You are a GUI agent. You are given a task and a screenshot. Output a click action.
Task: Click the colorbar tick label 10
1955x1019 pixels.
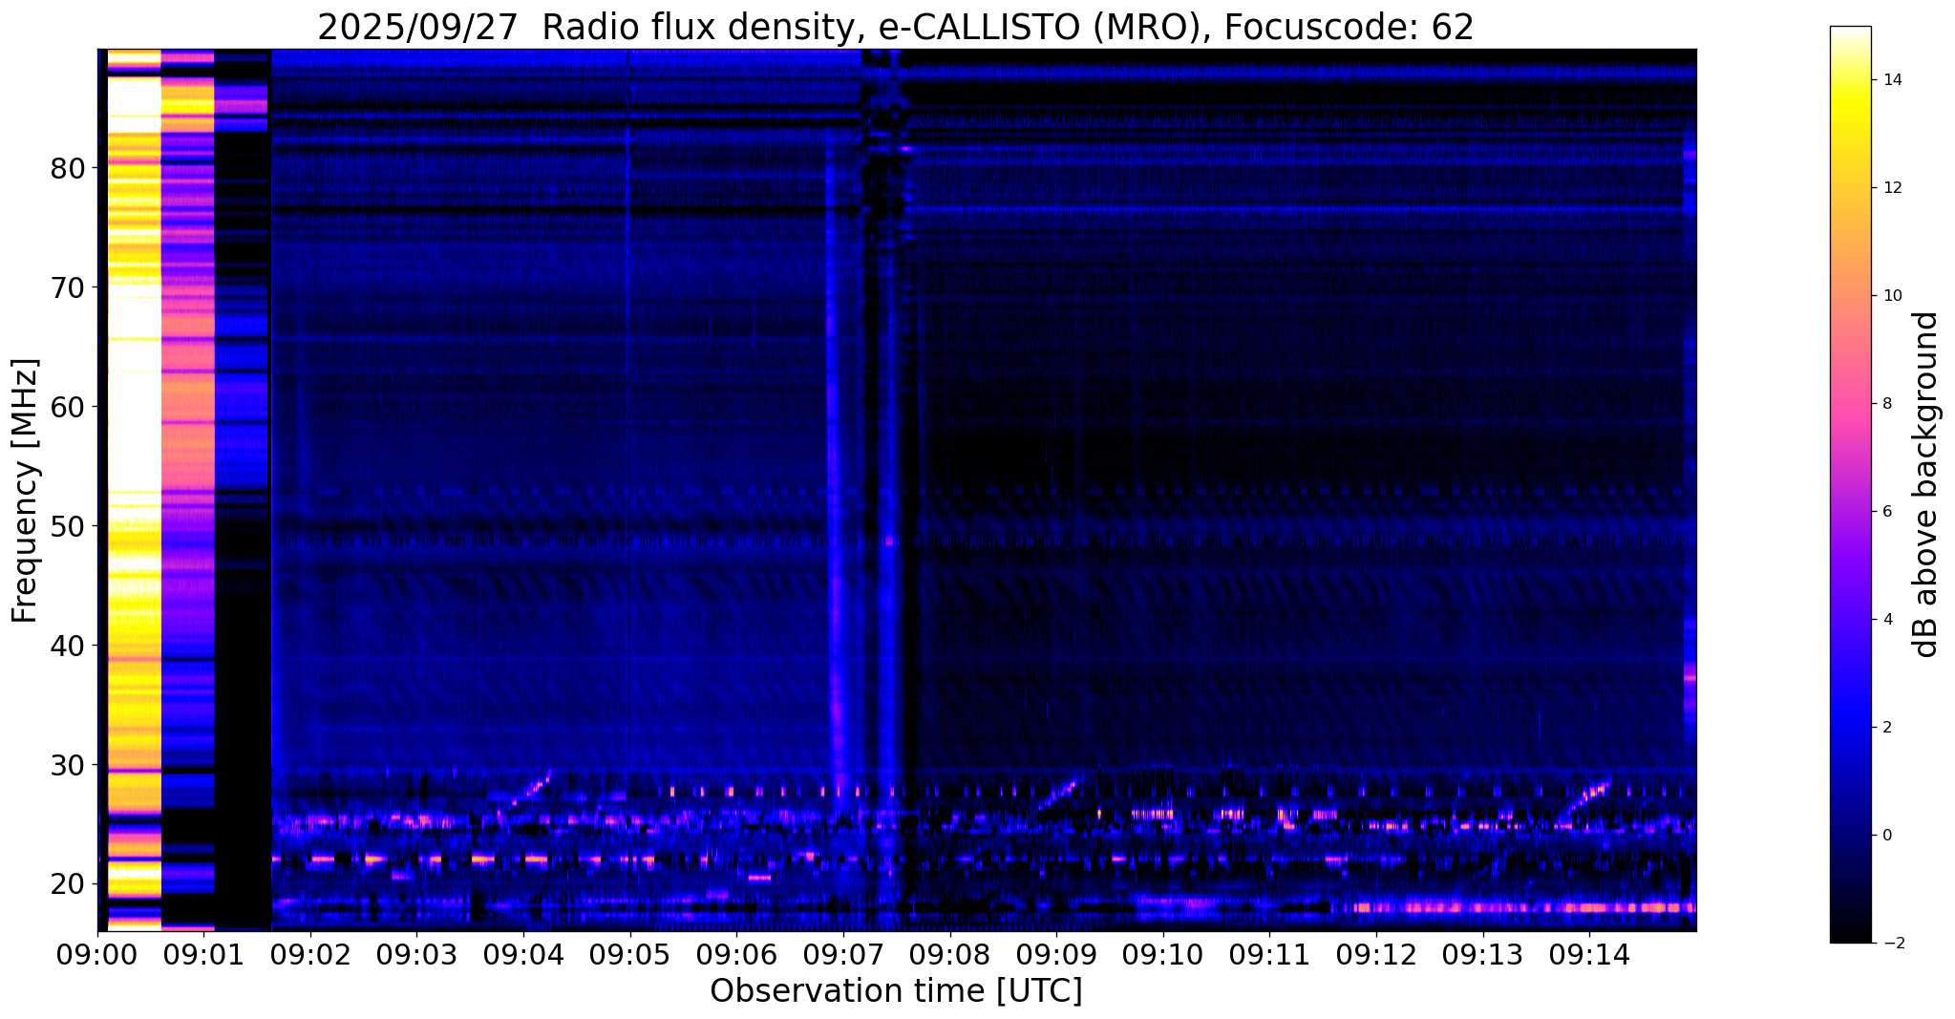[1890, 296]
